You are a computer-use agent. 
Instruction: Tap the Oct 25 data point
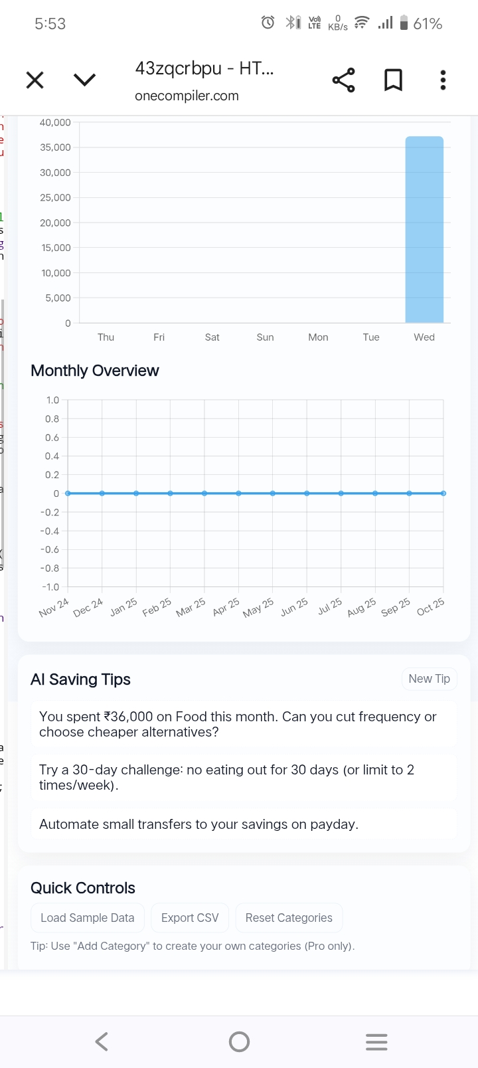click(443, 493)
